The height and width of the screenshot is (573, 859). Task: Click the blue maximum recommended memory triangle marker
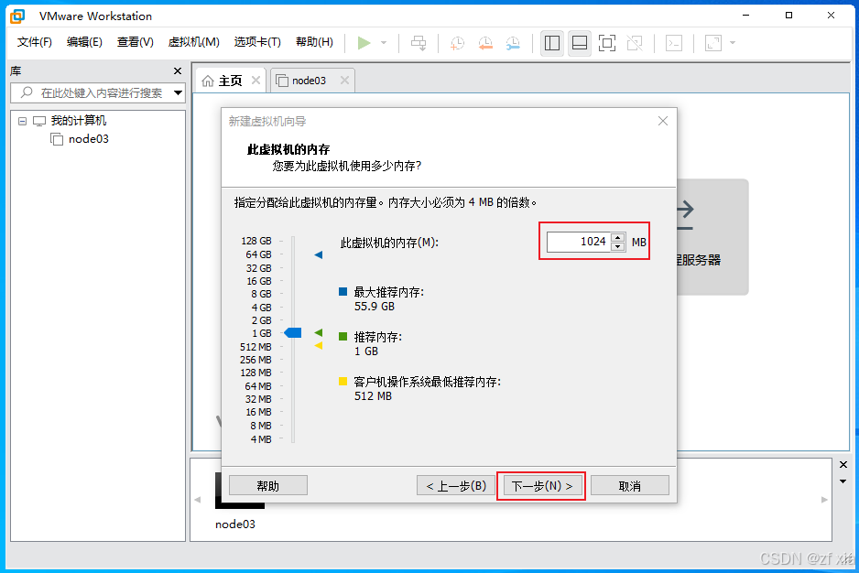[319, 254]
